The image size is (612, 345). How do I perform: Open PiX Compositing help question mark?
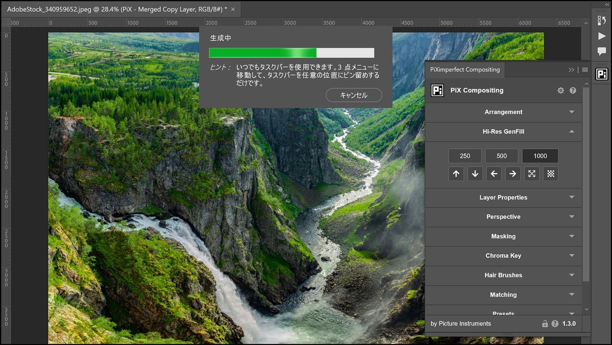573,90
